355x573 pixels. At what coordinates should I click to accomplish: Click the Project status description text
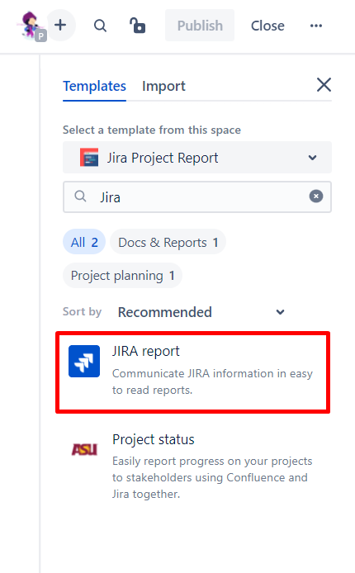point(212,477)
